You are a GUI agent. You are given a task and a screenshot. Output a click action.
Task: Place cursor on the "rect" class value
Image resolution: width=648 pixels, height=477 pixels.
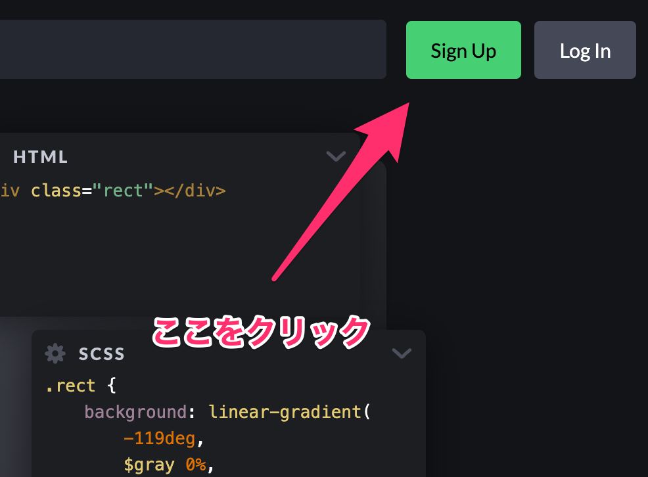tap(123, 191)
